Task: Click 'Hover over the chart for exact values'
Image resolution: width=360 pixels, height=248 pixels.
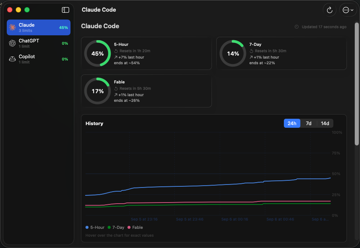Action: pyautogui.click(x=120, y=235)
